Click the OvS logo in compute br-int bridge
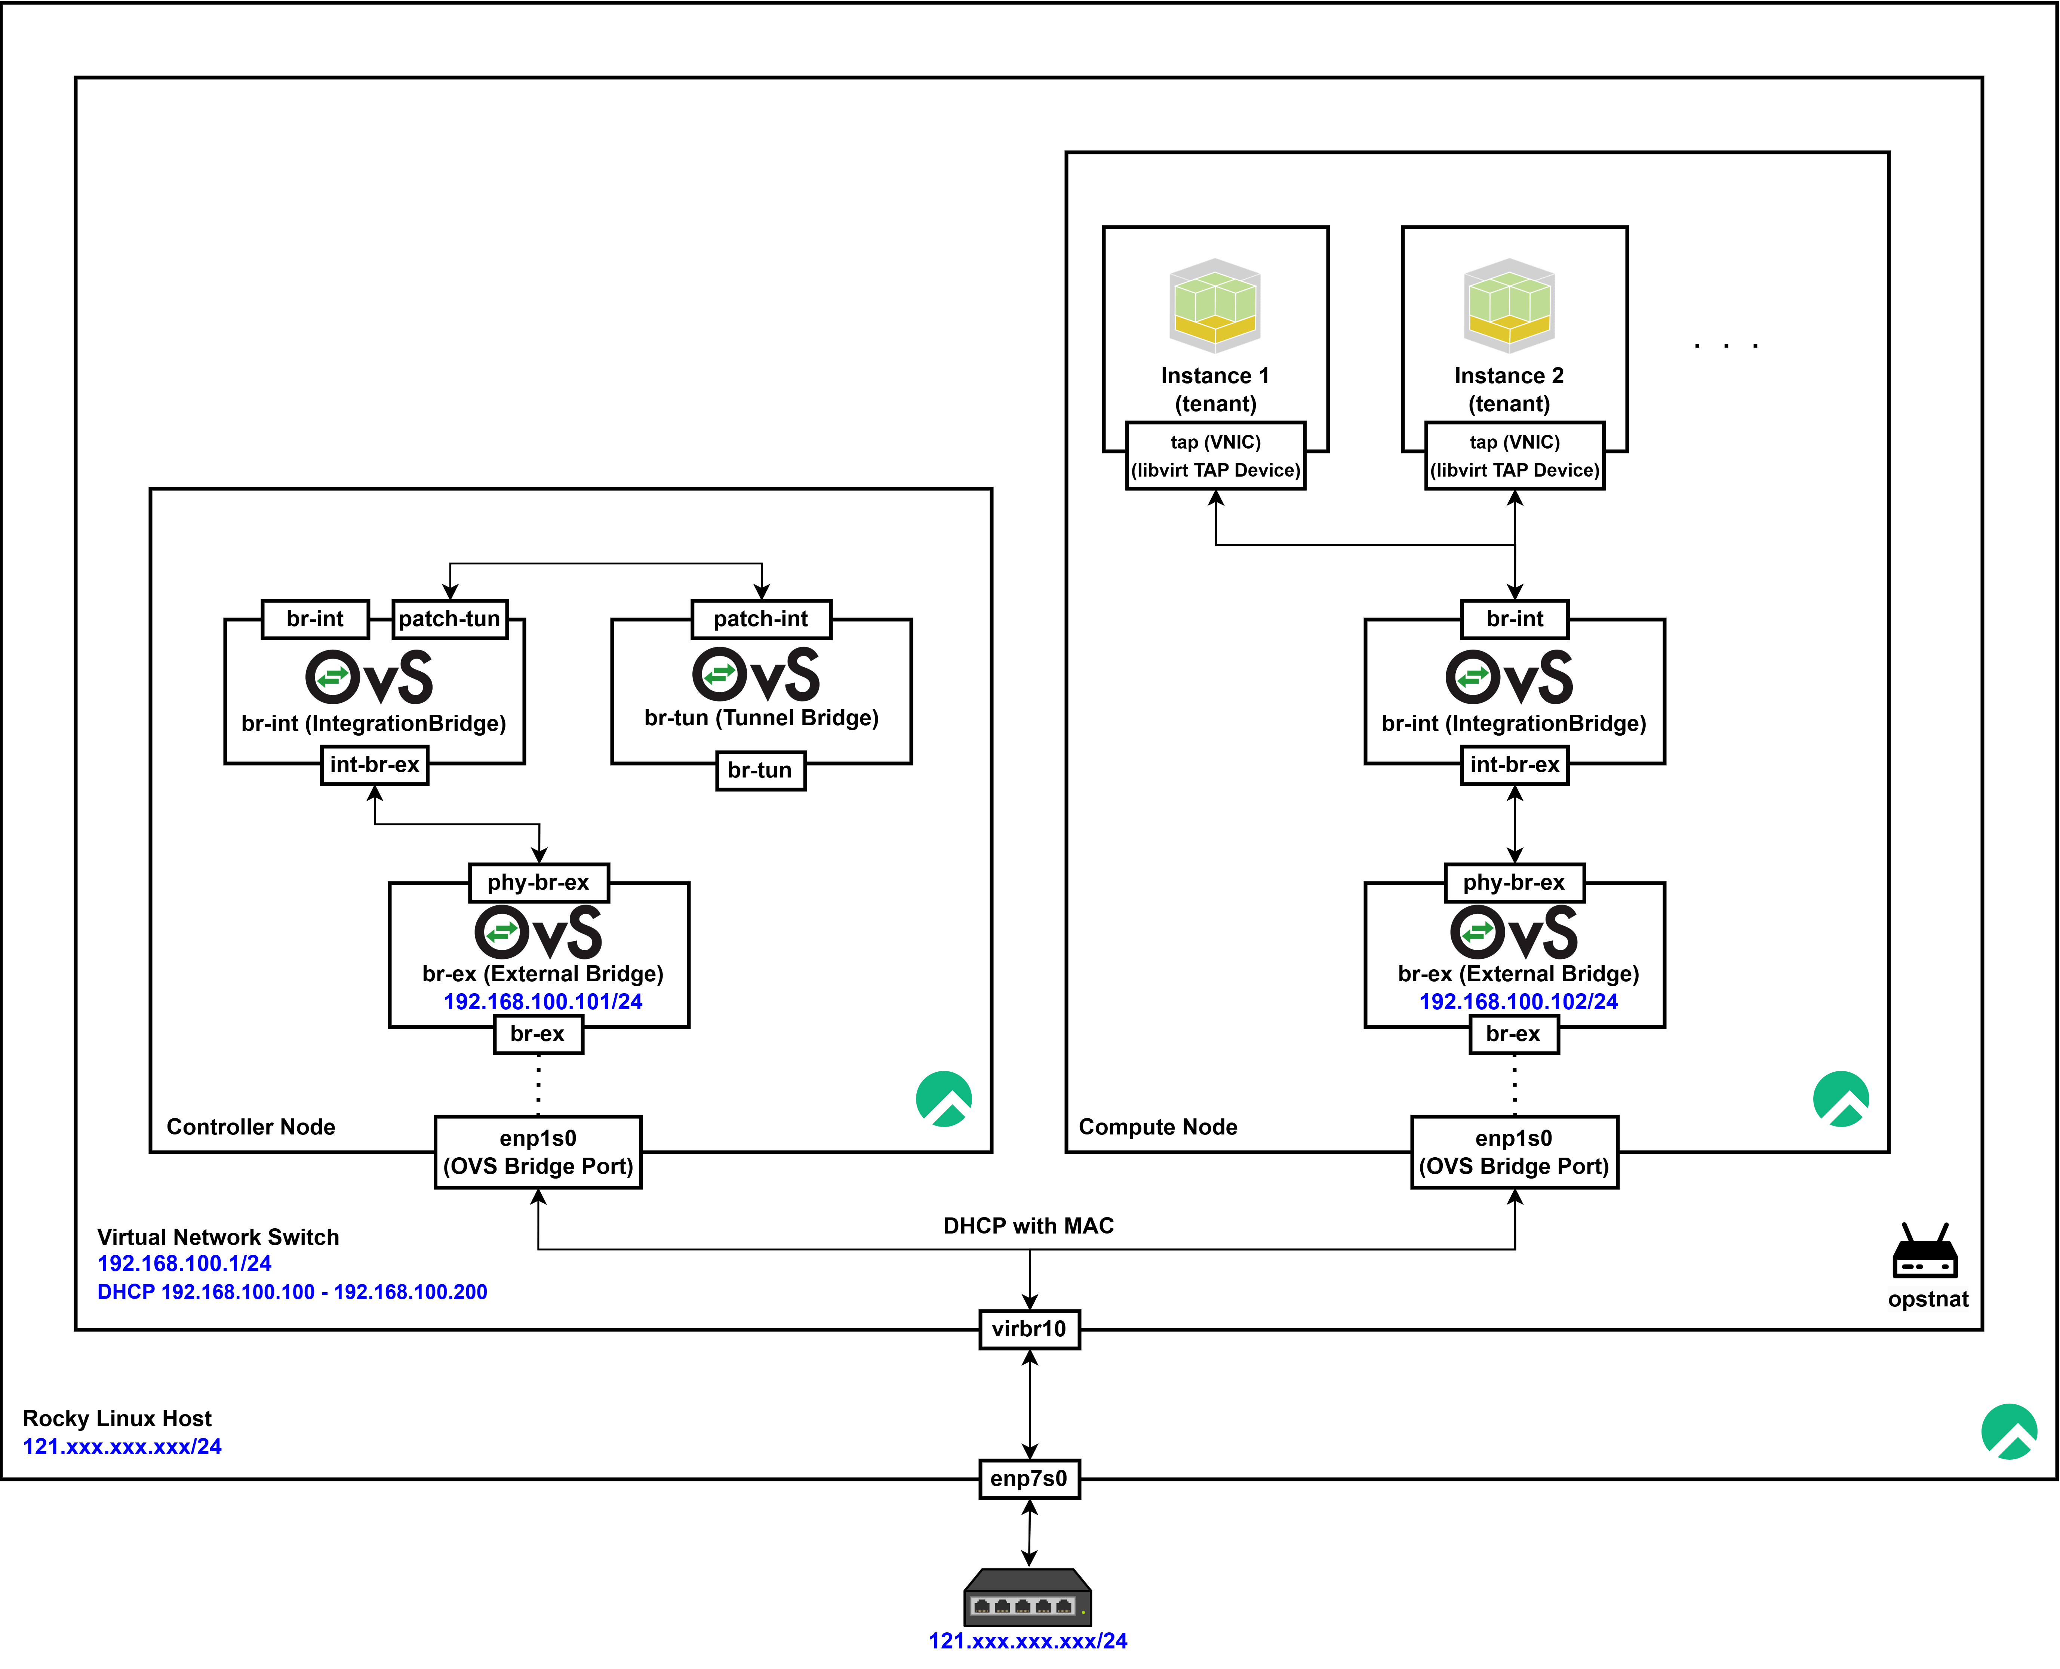The image size is (2060, 1669). point(1509,677)
